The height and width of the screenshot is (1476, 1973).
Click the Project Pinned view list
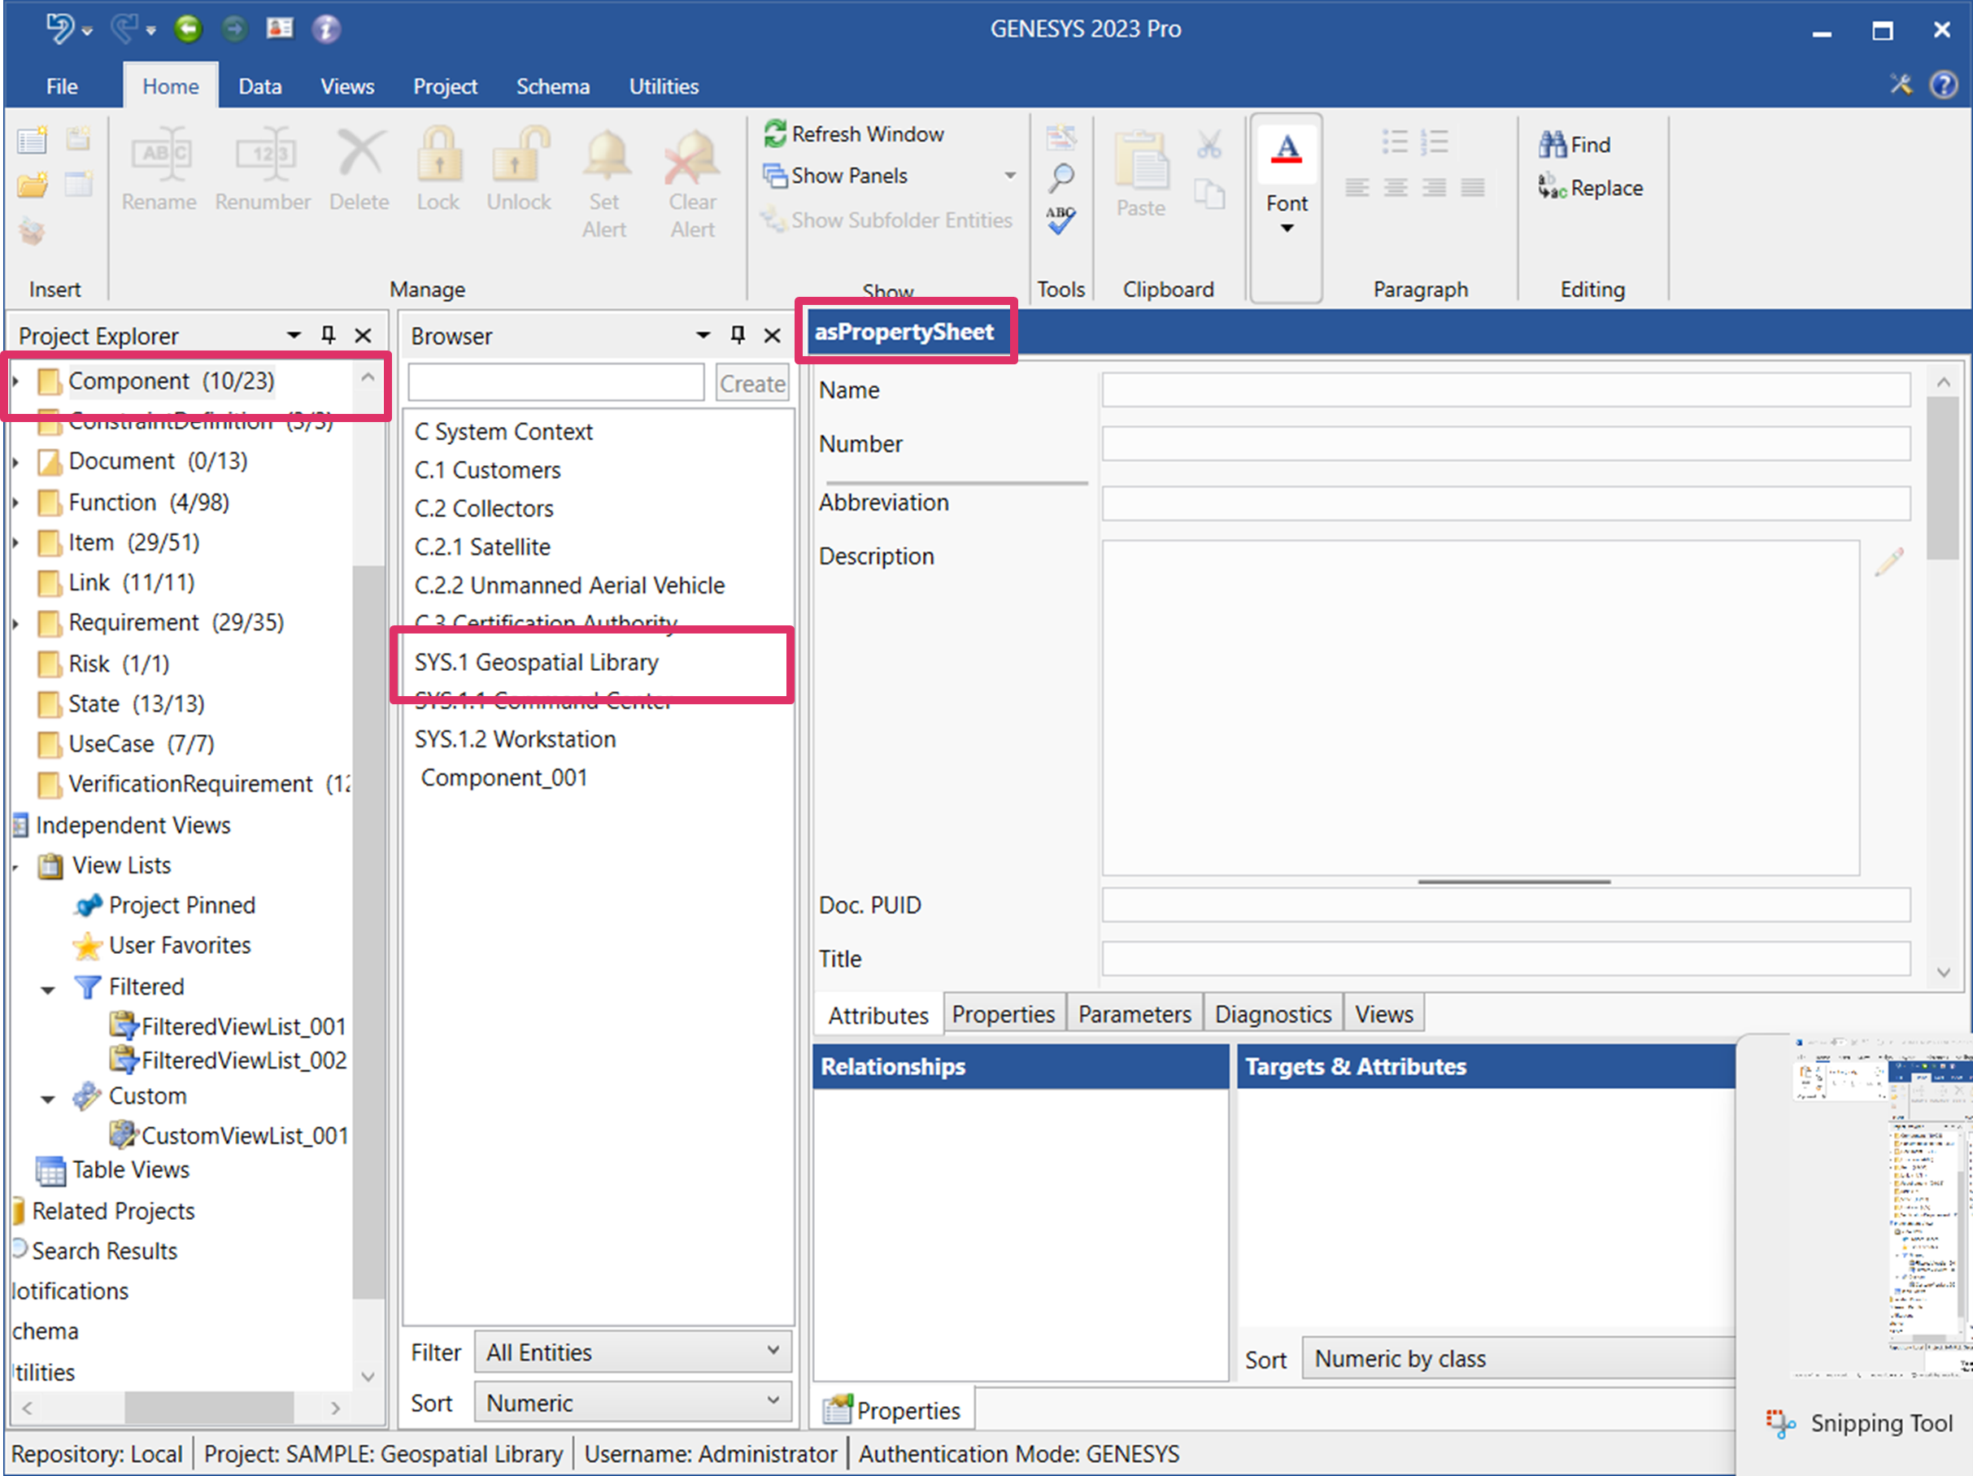181,905
